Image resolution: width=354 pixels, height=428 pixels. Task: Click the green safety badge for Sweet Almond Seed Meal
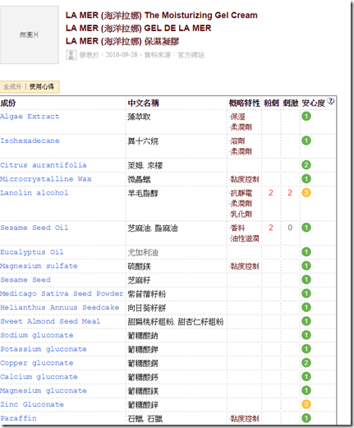[306, 321]
